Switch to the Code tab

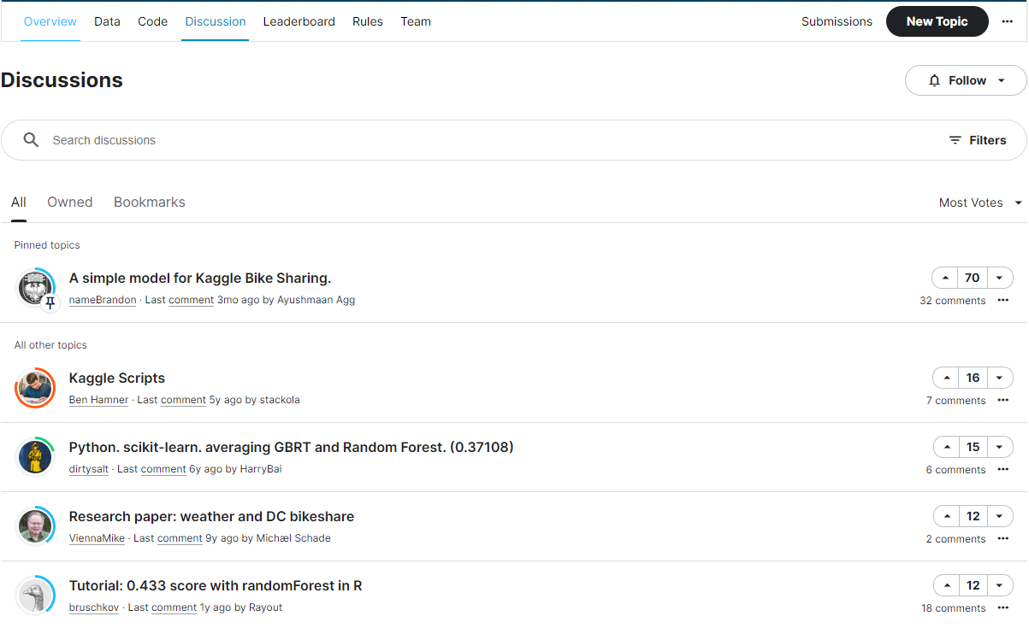click(x=152, y=21)
